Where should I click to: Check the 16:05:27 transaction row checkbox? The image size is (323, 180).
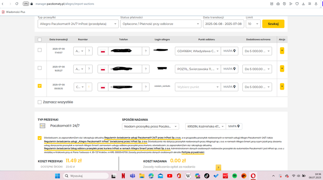pos(40,68)
